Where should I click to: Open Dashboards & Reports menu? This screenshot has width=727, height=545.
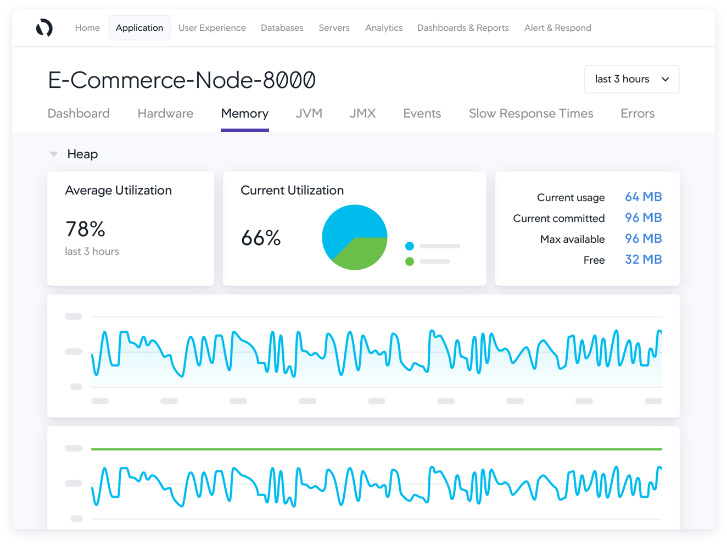(463, 27)
